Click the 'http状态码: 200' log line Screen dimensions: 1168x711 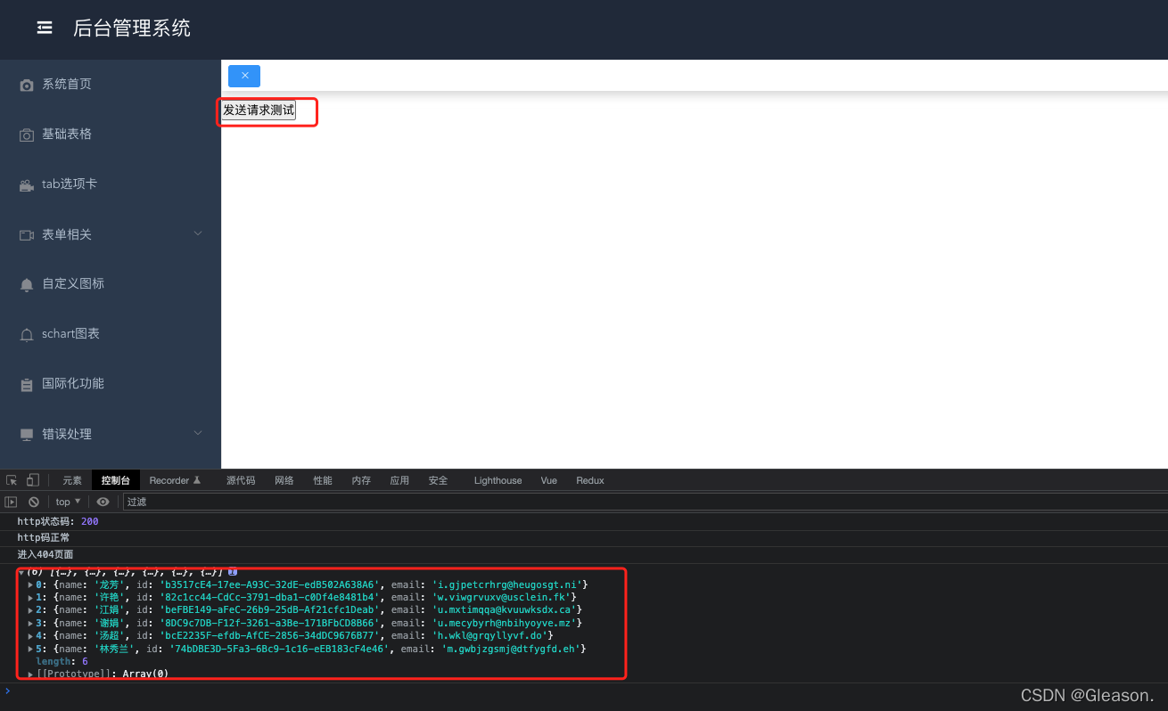click(58, 521)
